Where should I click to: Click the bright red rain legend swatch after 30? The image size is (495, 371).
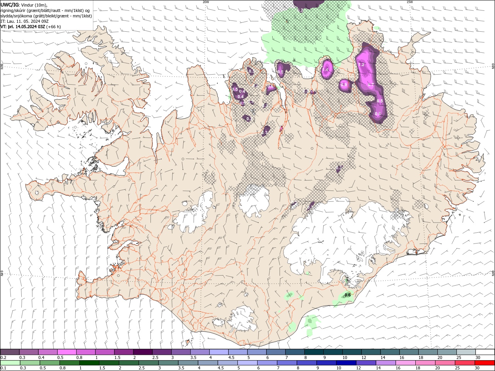(x=484, y=363)
